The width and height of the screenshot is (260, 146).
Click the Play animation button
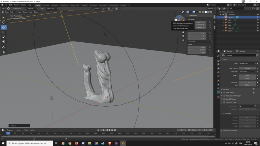pos(110,130)
